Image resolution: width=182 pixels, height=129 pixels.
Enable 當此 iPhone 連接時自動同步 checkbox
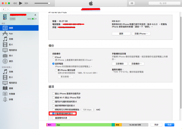[53, 93]
